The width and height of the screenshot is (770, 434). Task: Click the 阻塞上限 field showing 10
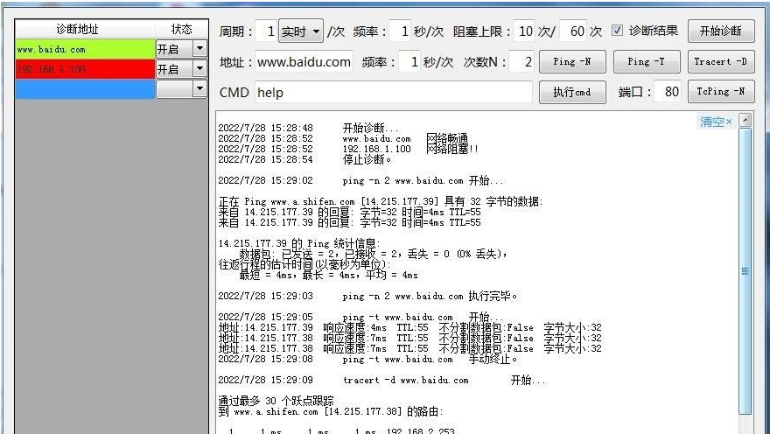tap(524, 31)
